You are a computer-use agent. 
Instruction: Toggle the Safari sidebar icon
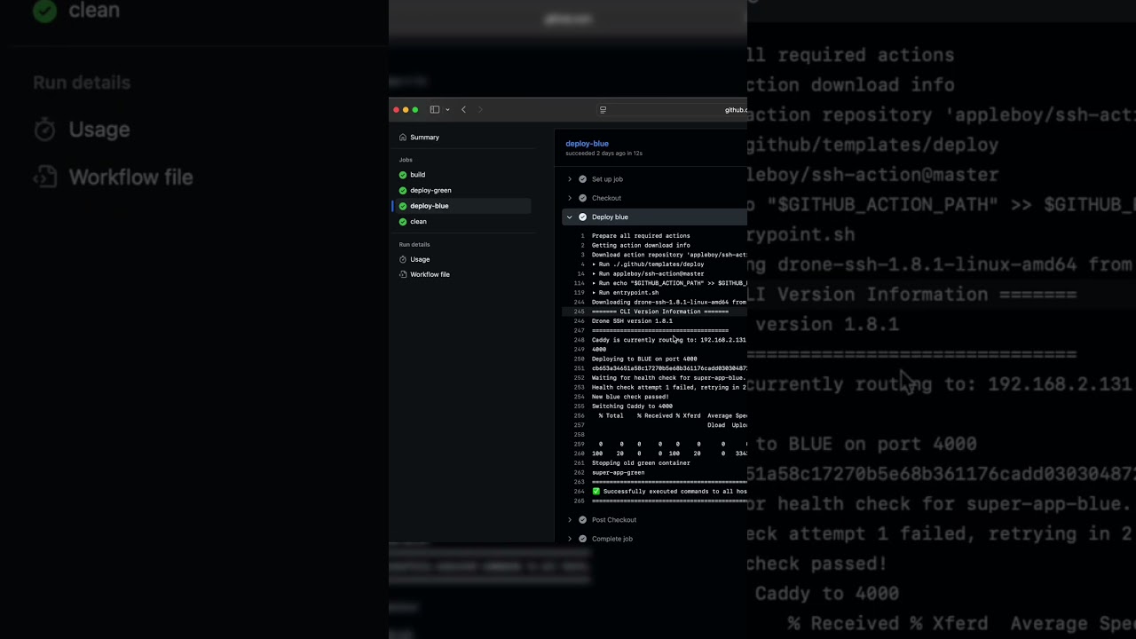[435, 110]
